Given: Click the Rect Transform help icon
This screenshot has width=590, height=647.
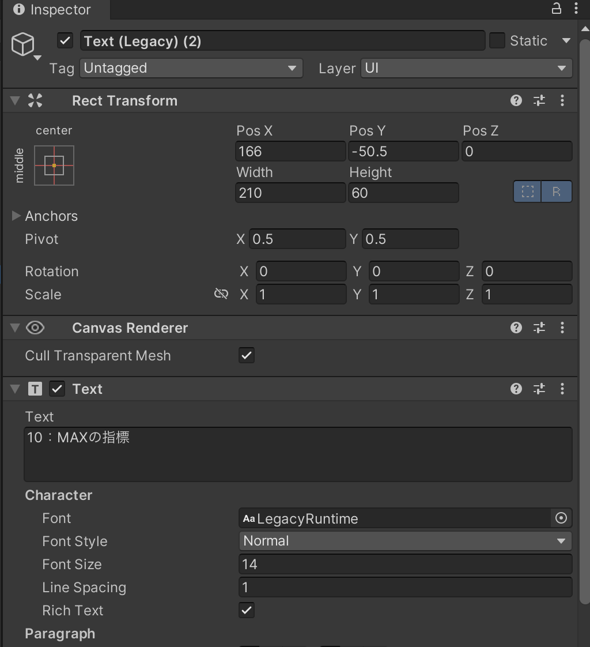Looking at the screenshot, I should tap(516, 100).
